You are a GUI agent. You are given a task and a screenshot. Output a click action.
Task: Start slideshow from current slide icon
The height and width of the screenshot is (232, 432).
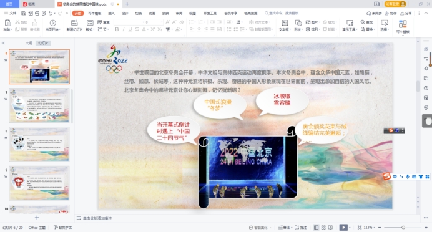[x=52, y=23]
